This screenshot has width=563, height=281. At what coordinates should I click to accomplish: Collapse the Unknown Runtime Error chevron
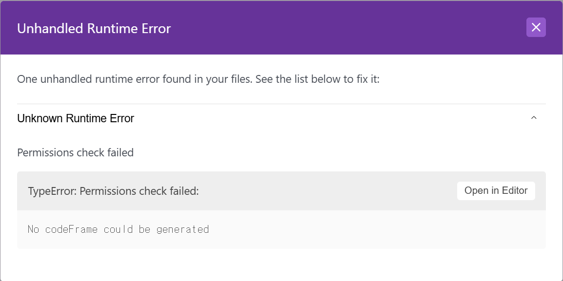534,118
